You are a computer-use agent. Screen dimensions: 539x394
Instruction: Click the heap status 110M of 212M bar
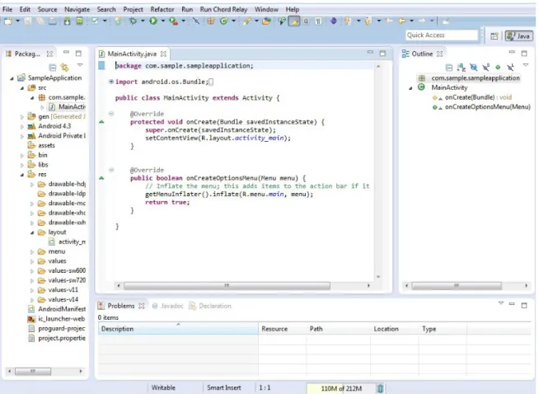(x=341, y=388)
